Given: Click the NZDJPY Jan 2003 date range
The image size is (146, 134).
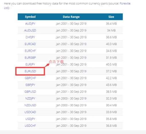Looking at the screenshot, I should point(71,98).
